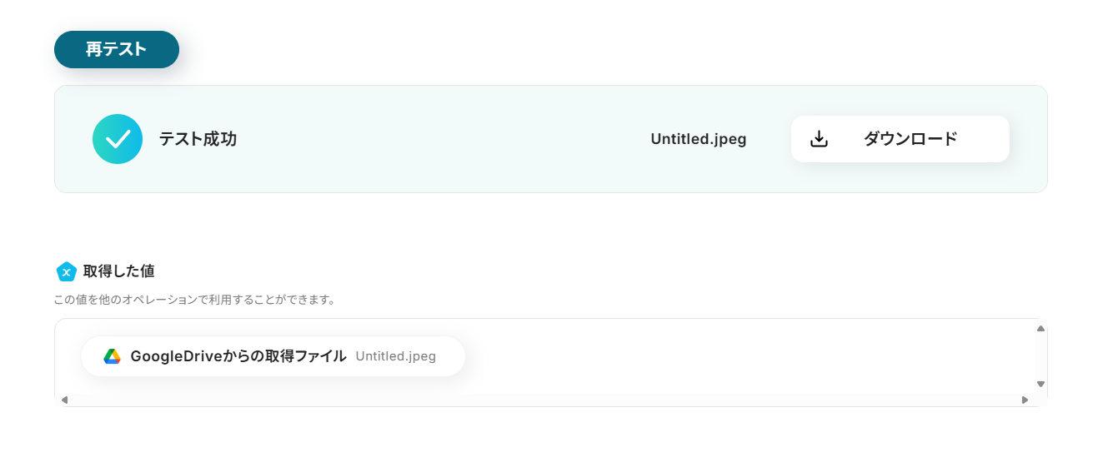Click the scroll left arrow
1108x457 pixels.
click(x=64, y=400)
